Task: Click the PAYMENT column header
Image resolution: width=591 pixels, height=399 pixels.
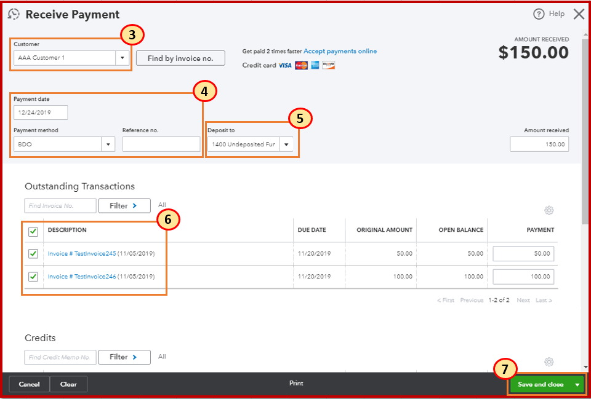Action: (x=540, y=230)
